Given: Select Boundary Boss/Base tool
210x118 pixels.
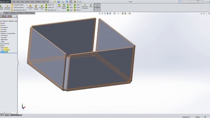Looking at the screenshot, I should 18,10.
